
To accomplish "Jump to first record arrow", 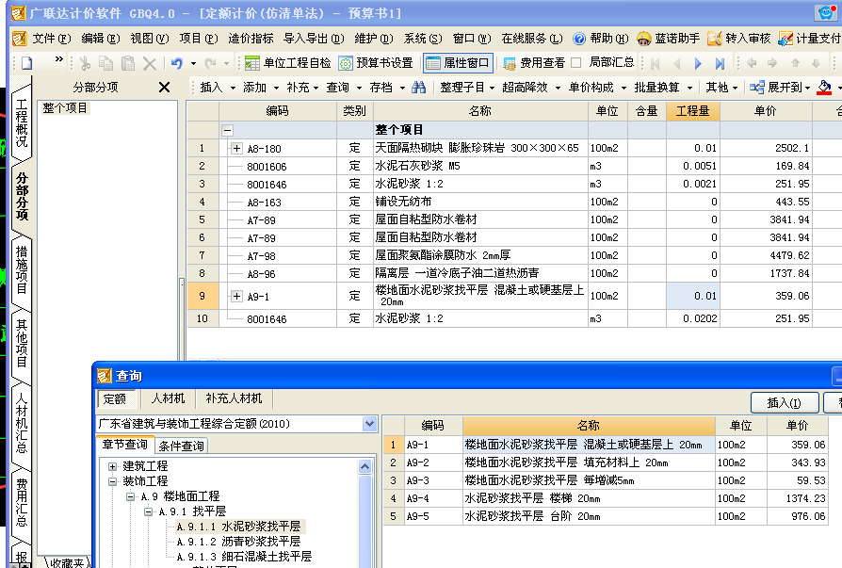I will (656, 64).
